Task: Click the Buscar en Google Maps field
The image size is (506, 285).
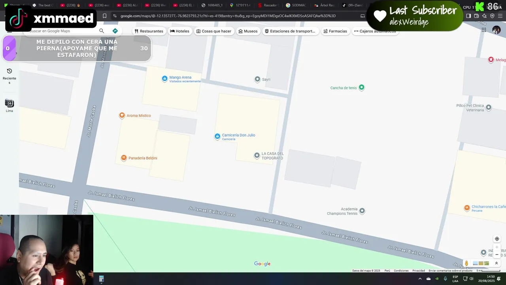Action: point(63,31)
